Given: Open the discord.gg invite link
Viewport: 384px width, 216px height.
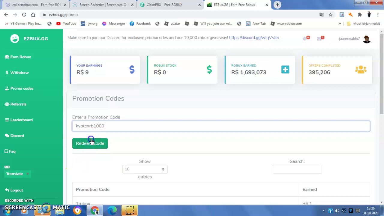Looking at the screenshot, I should pos(254,37).
